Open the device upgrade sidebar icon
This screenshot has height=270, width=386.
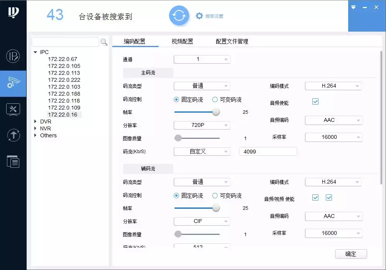(13, 135)
